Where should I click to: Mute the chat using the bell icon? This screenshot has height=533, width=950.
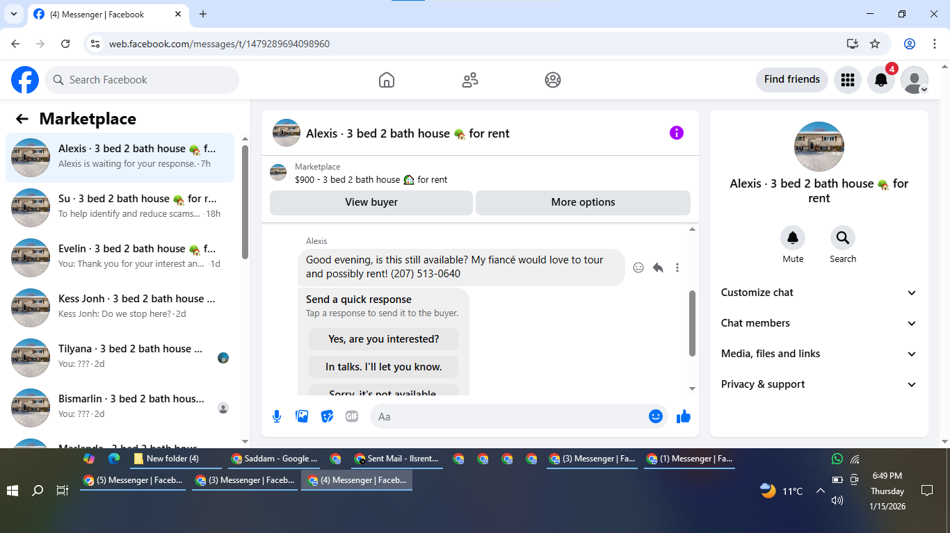coord(793,238)
